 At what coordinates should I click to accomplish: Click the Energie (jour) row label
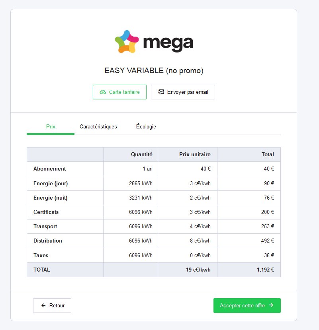coord(51,183)
